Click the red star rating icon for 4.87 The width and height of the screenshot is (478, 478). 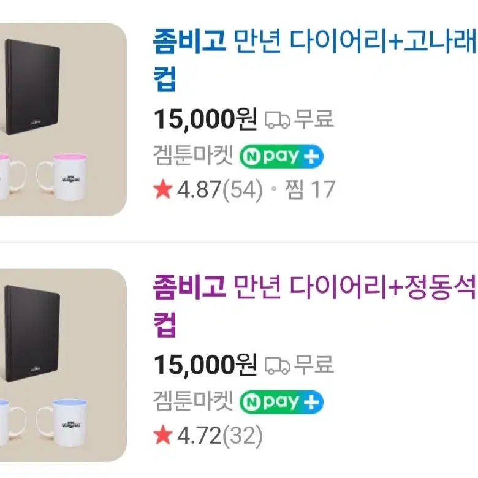point(163,189)
